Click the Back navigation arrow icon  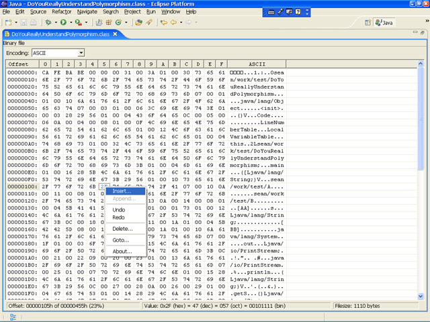[173, 22]
